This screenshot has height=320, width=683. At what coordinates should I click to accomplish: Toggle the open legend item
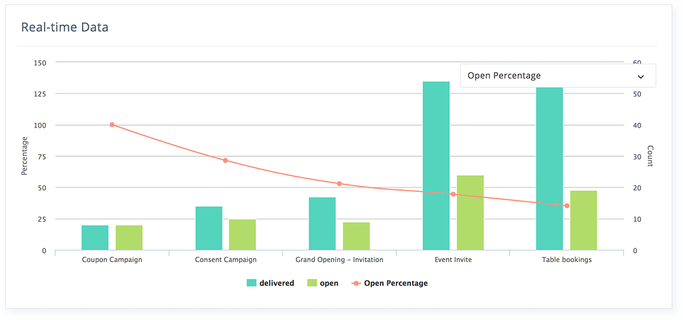[322, 283]
